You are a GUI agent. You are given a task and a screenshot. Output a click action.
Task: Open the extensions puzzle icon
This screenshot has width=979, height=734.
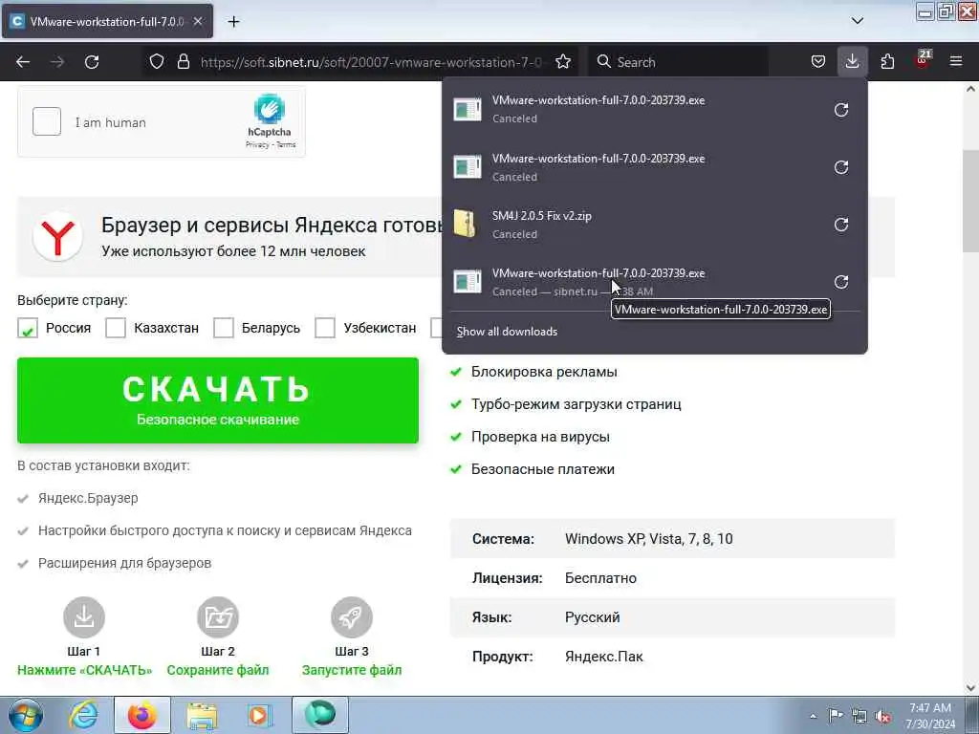click(x=887, y=62)
